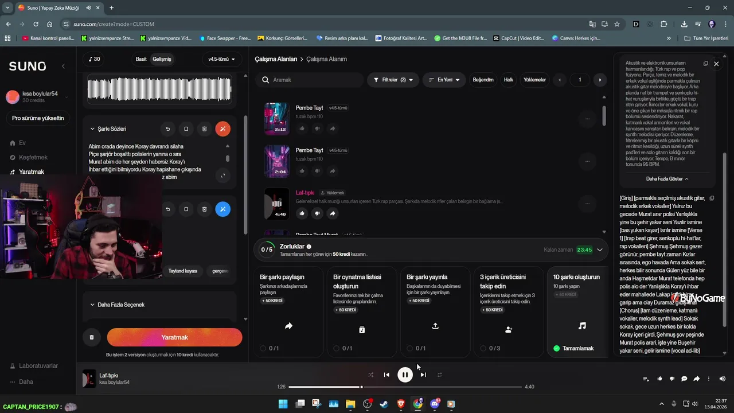Pause the playing song
Screen dimensions: 734x413
(x=405, y=375)
